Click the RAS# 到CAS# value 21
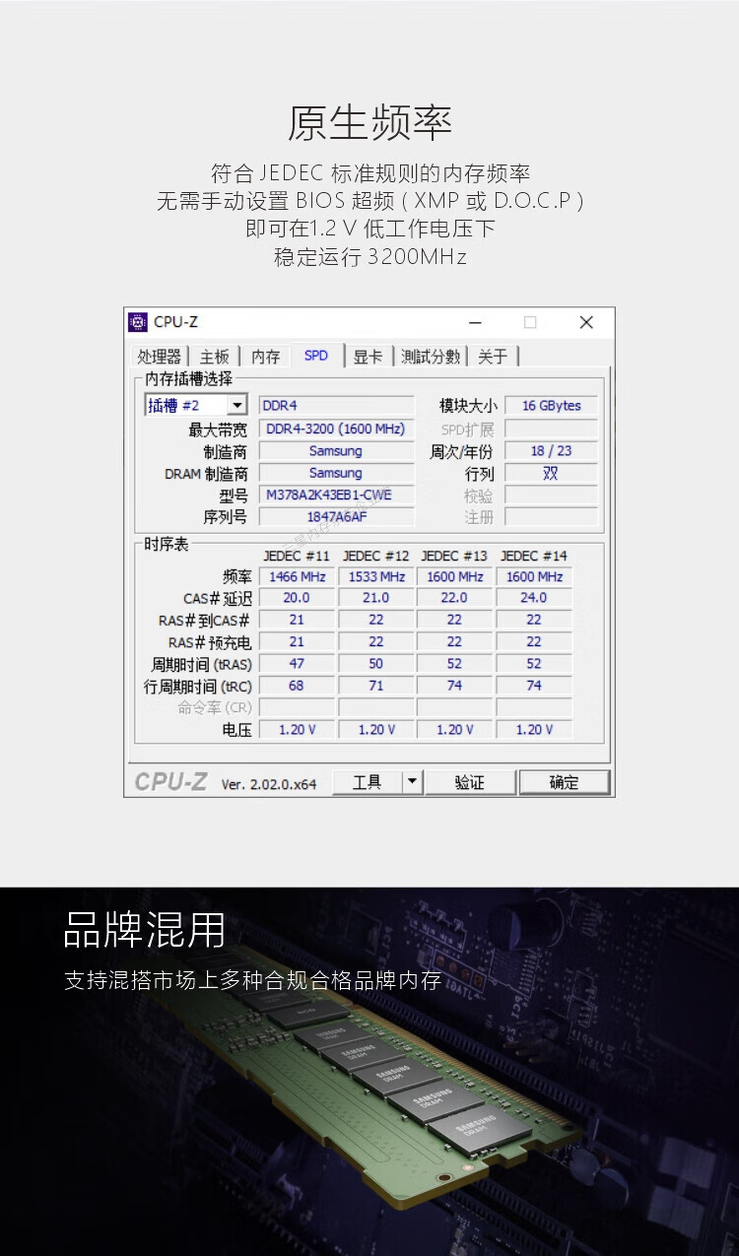Viewport: 739px width, 1256px height. click(x=297, y=620)
